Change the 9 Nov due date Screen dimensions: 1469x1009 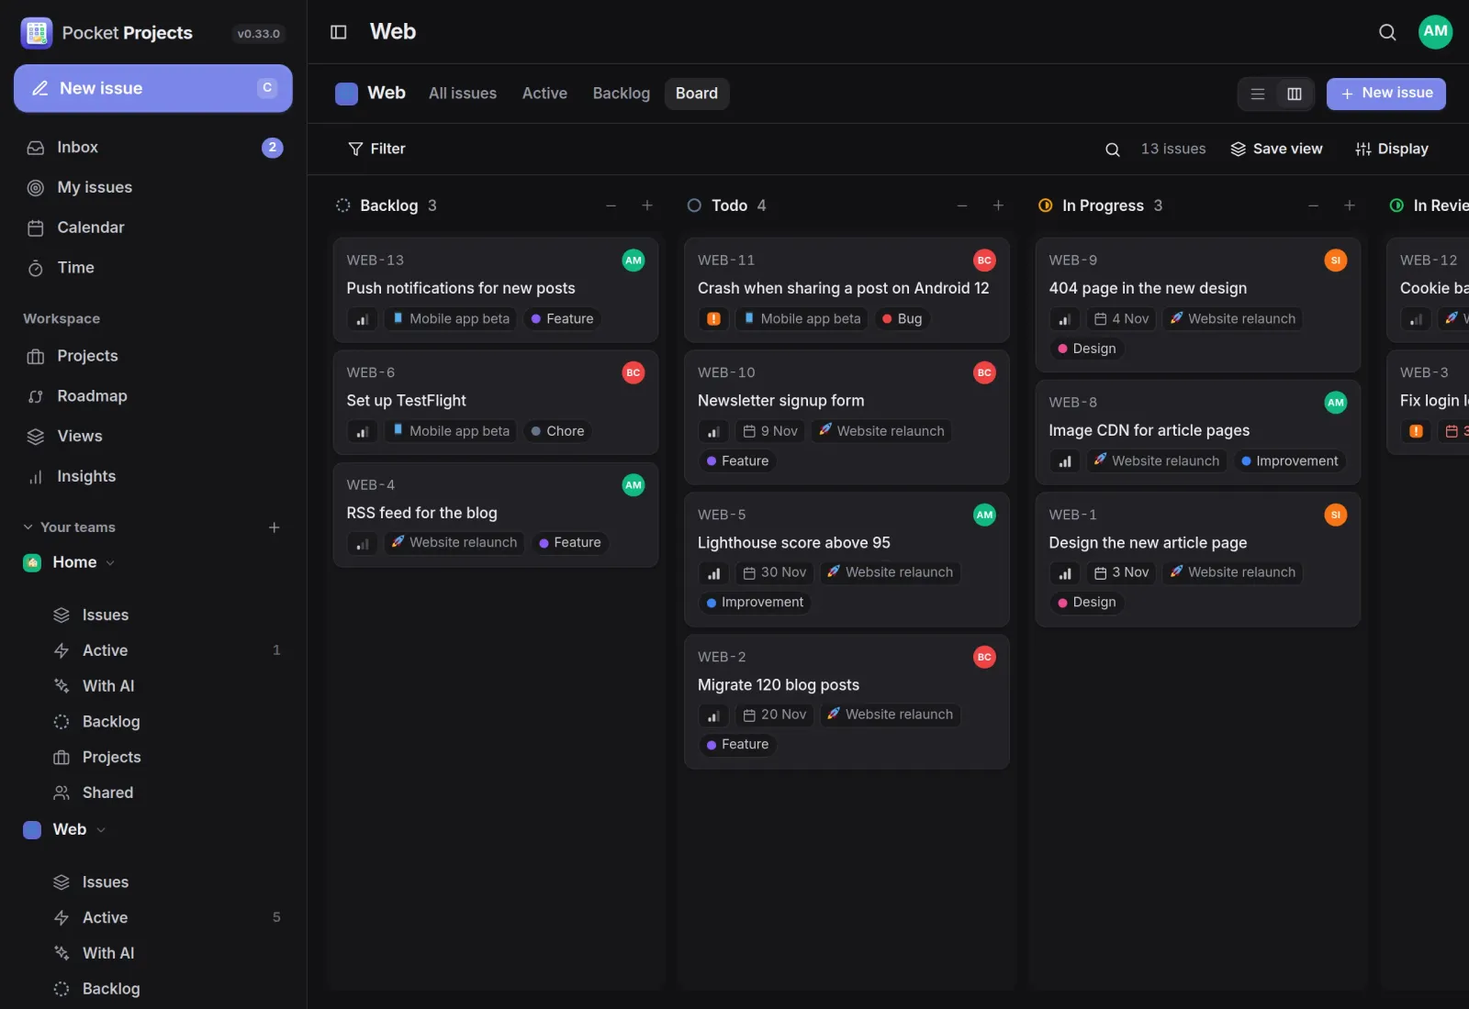[x=770, y=431]
